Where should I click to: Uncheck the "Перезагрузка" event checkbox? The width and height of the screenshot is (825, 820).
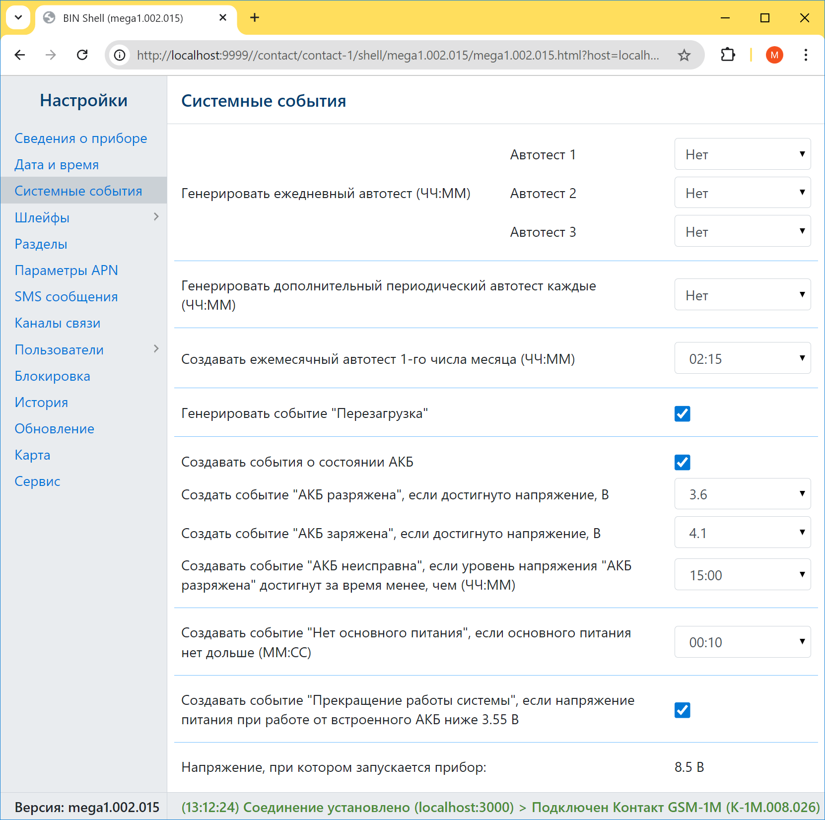click(682, 413)
